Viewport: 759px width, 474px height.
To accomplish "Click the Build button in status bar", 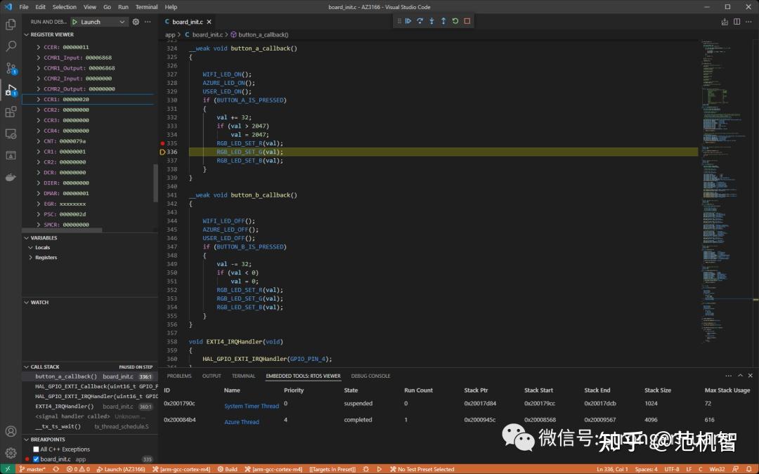I will tap(228, 469).
